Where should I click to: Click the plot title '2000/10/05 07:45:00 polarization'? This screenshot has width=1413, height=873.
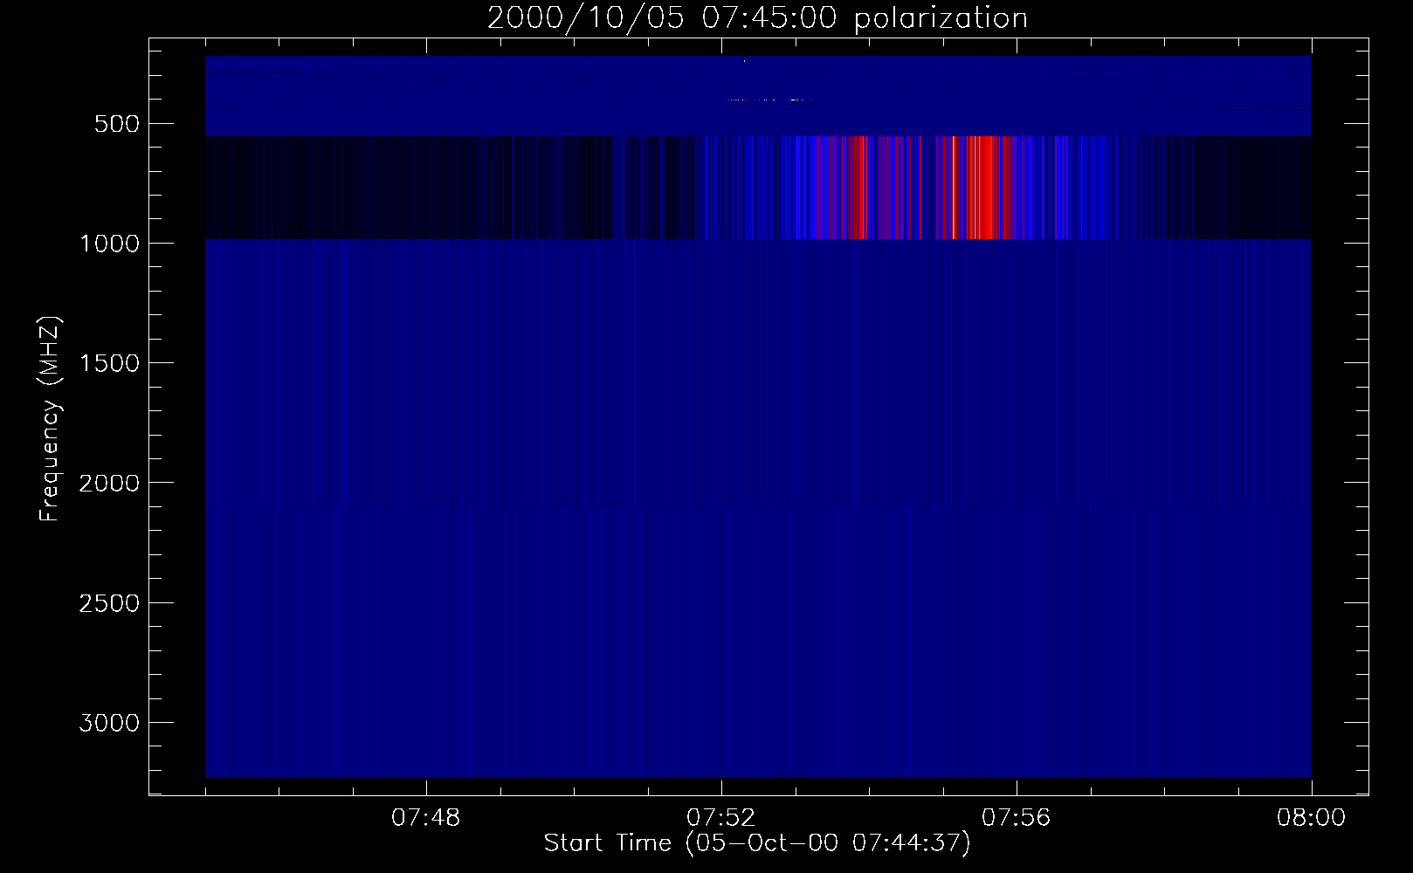point(757,18)
